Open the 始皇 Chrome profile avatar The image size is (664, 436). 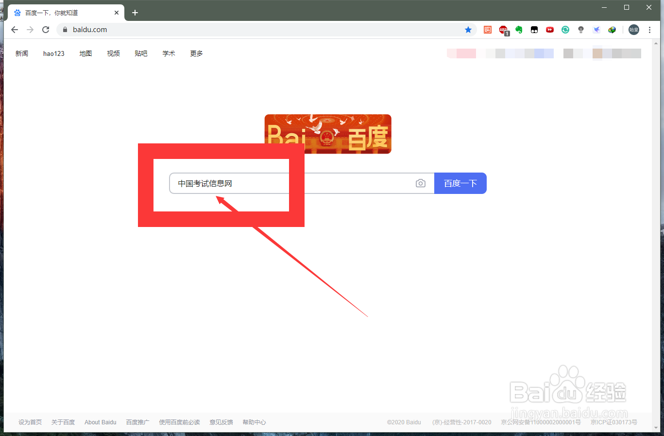tap(634, 30)
